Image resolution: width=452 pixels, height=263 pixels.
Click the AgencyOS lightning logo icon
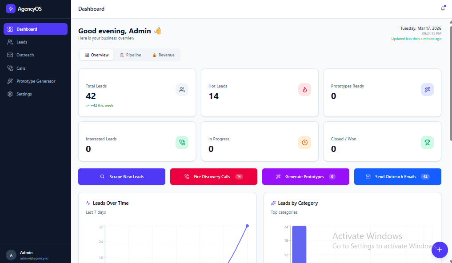(x=10, y=8)
